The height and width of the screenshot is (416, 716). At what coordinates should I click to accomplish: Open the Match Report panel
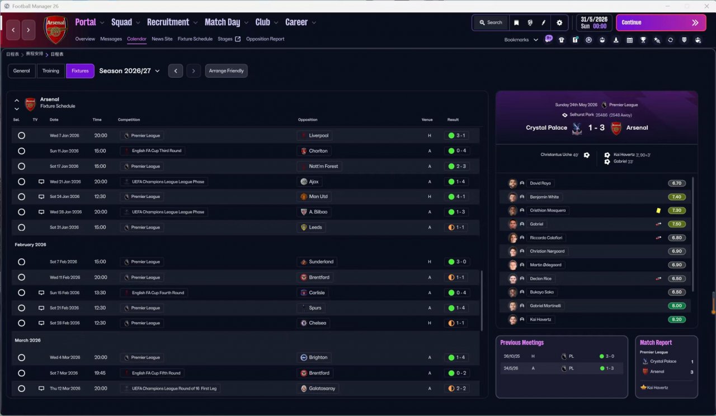click(667, 367)
